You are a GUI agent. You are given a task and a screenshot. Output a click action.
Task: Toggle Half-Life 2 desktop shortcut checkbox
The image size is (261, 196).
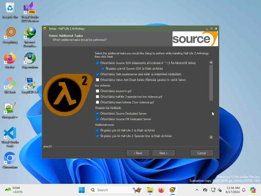point(97,130)
